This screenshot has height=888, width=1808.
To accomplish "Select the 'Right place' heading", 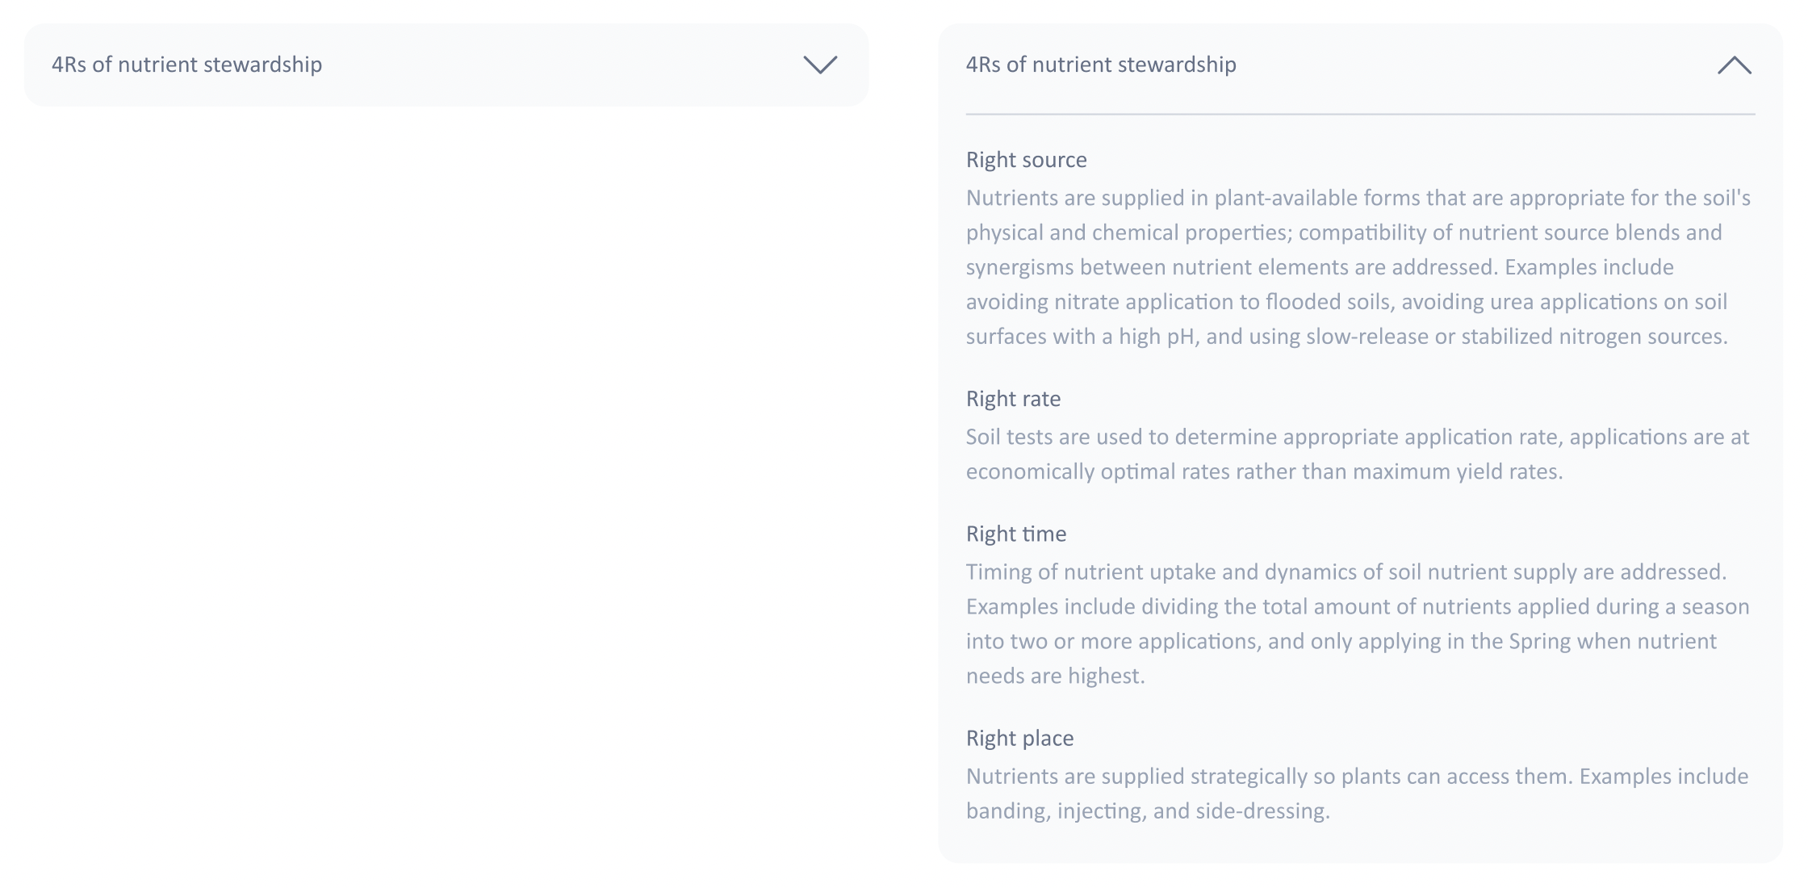I will pos(1019,738).
